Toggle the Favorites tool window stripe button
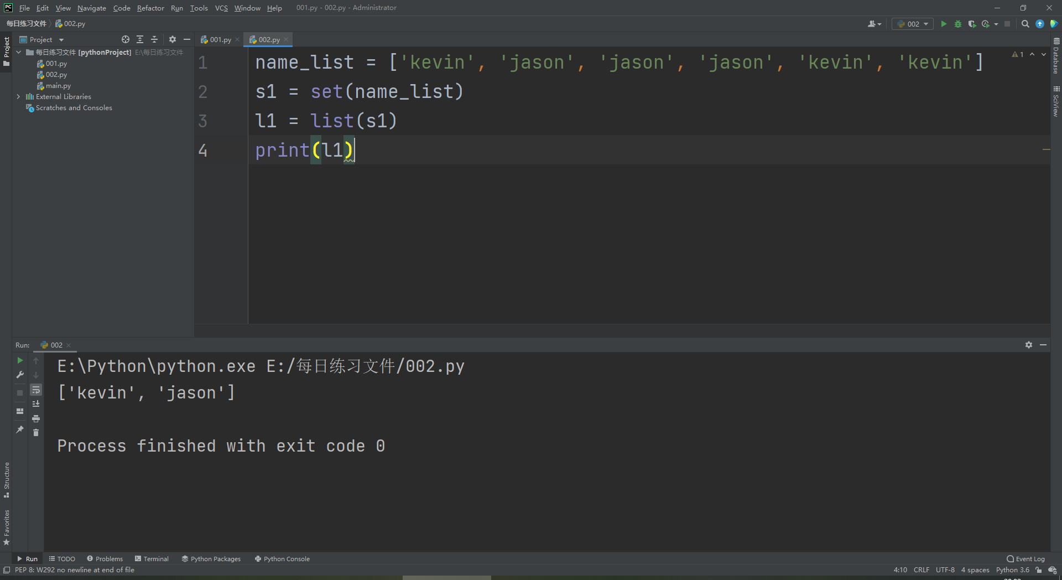1062x580 pixels. coord(6,527)
